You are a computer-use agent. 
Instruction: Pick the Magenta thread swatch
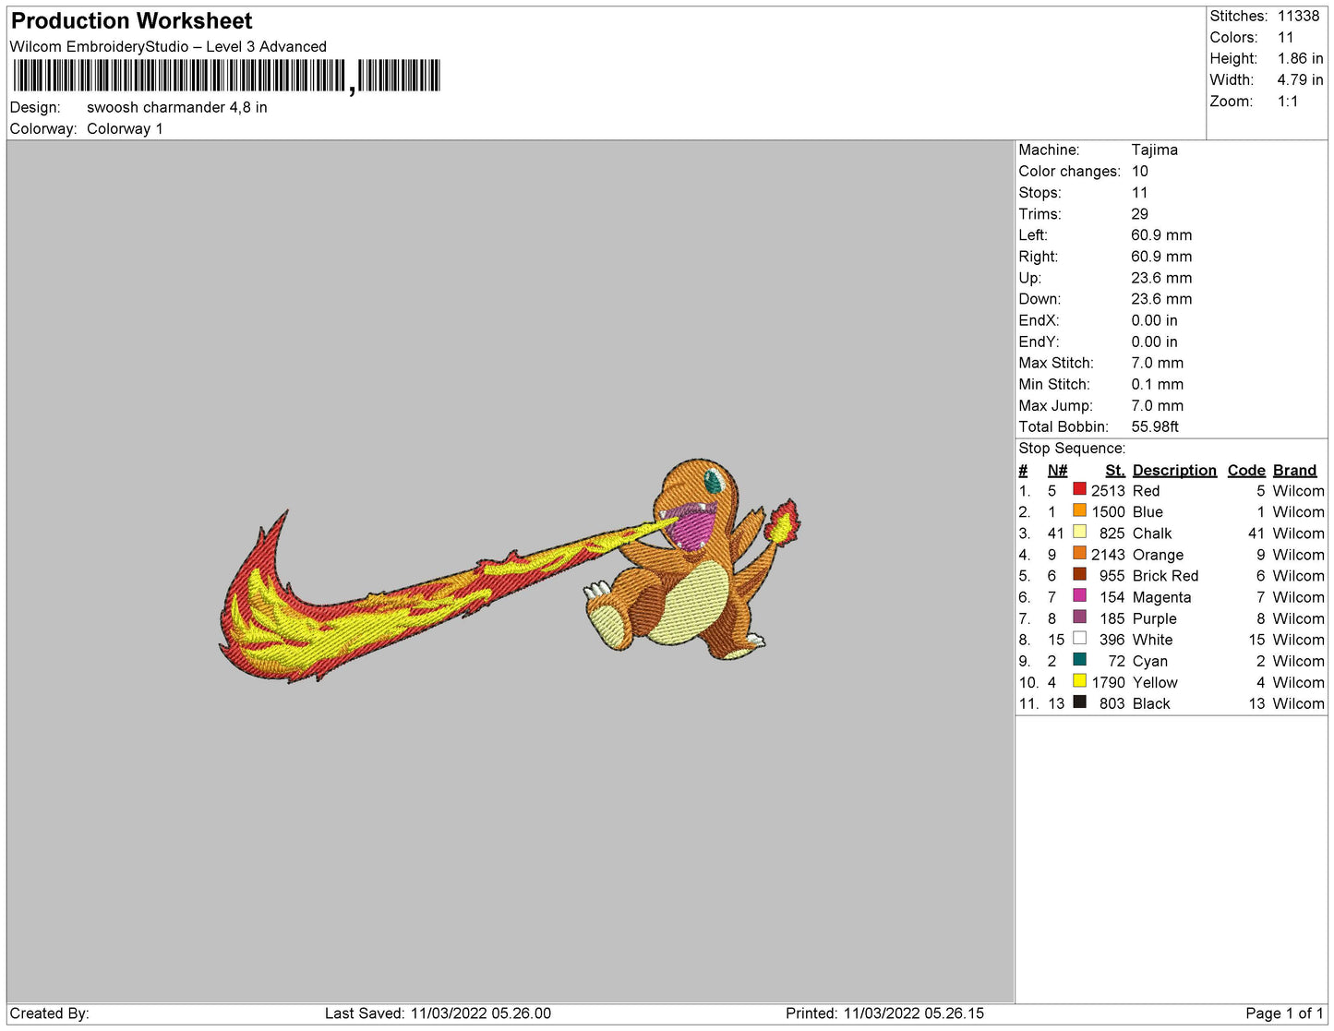pyautogui.click(x=1079, y=595)
